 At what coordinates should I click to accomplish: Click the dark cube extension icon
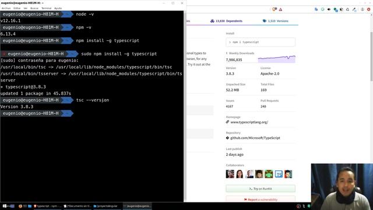[342, 9]
